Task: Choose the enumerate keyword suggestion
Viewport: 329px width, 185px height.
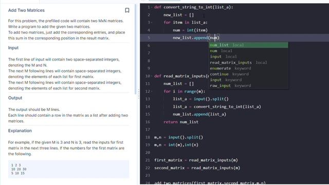Action: pos(248,68)
